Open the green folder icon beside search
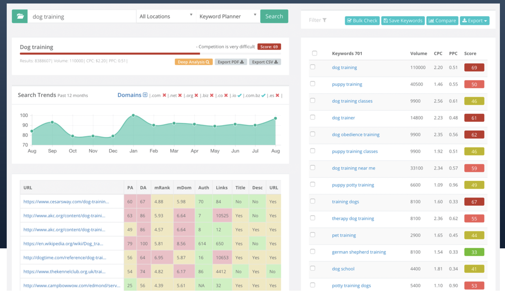Viewport: 505px width, 302px height. coord(20,16)
